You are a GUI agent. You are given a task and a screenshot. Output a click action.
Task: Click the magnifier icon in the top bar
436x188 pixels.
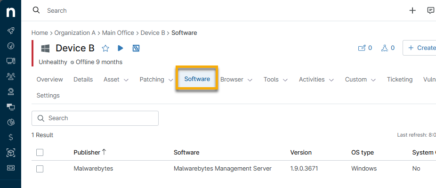coord(36,10)
